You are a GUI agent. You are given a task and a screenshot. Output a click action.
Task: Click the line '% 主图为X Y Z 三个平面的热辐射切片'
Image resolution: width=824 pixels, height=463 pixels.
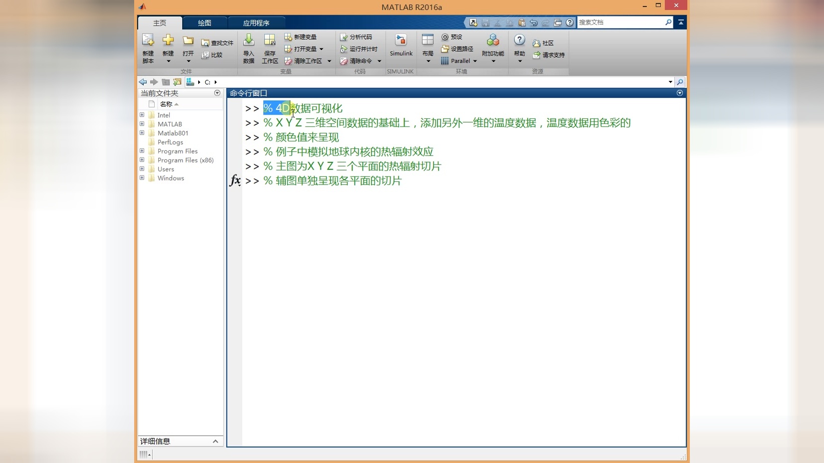352,166
